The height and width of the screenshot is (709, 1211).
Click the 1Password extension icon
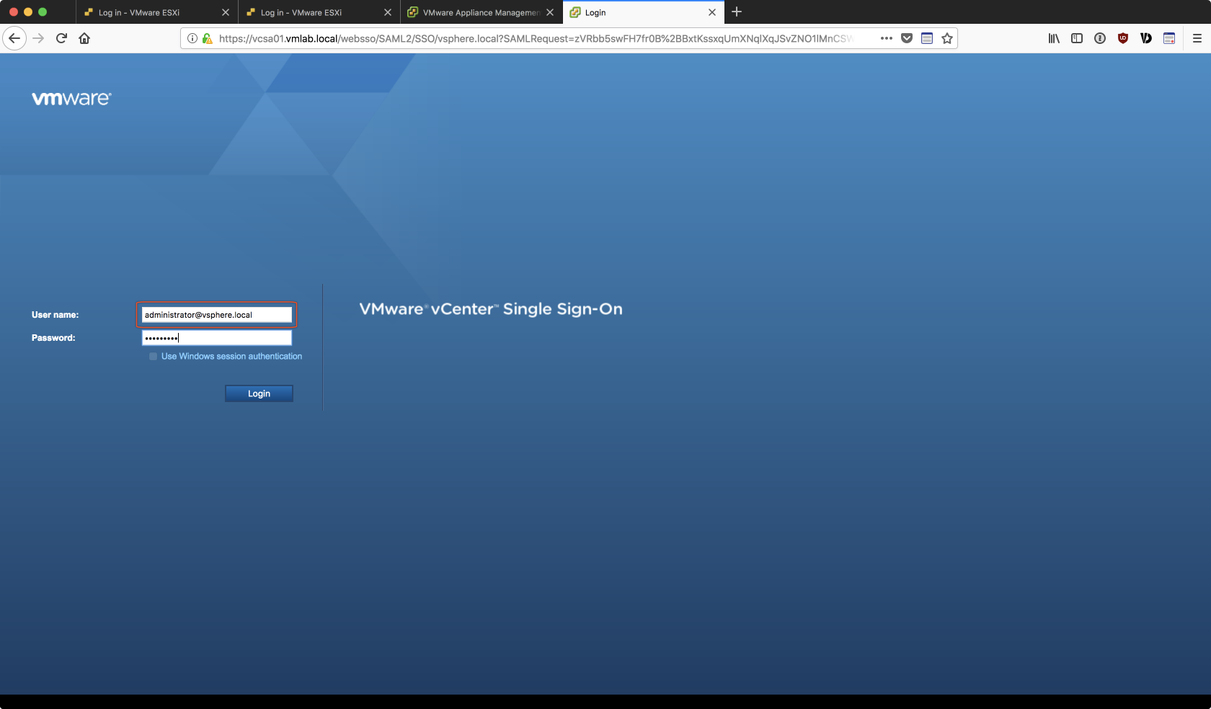[x=1100, y=38]
